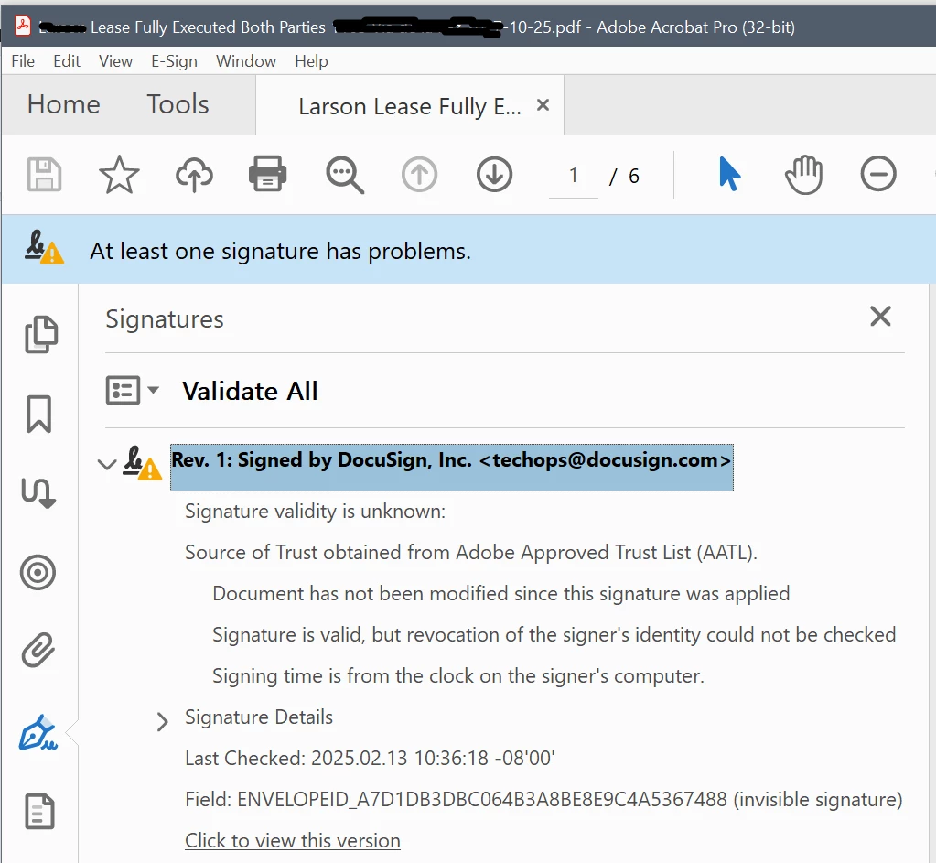Screen dimensions: 936x863
Task: Click Acrobat PDF icon in title bar
Action: point(23,27)
